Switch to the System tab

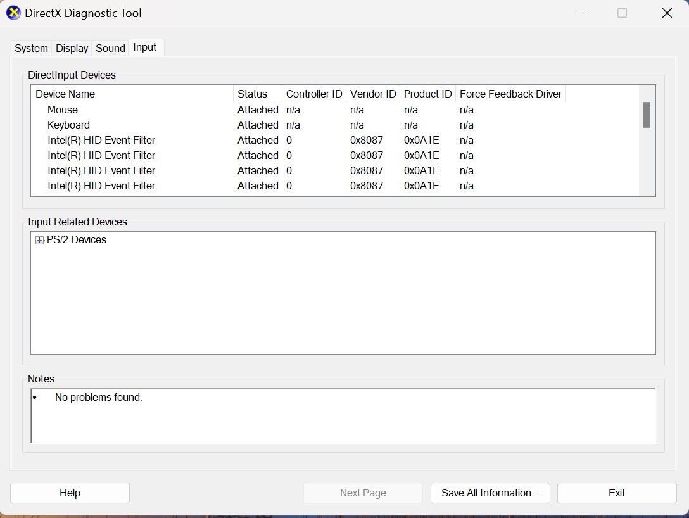[x=31, y=48]
